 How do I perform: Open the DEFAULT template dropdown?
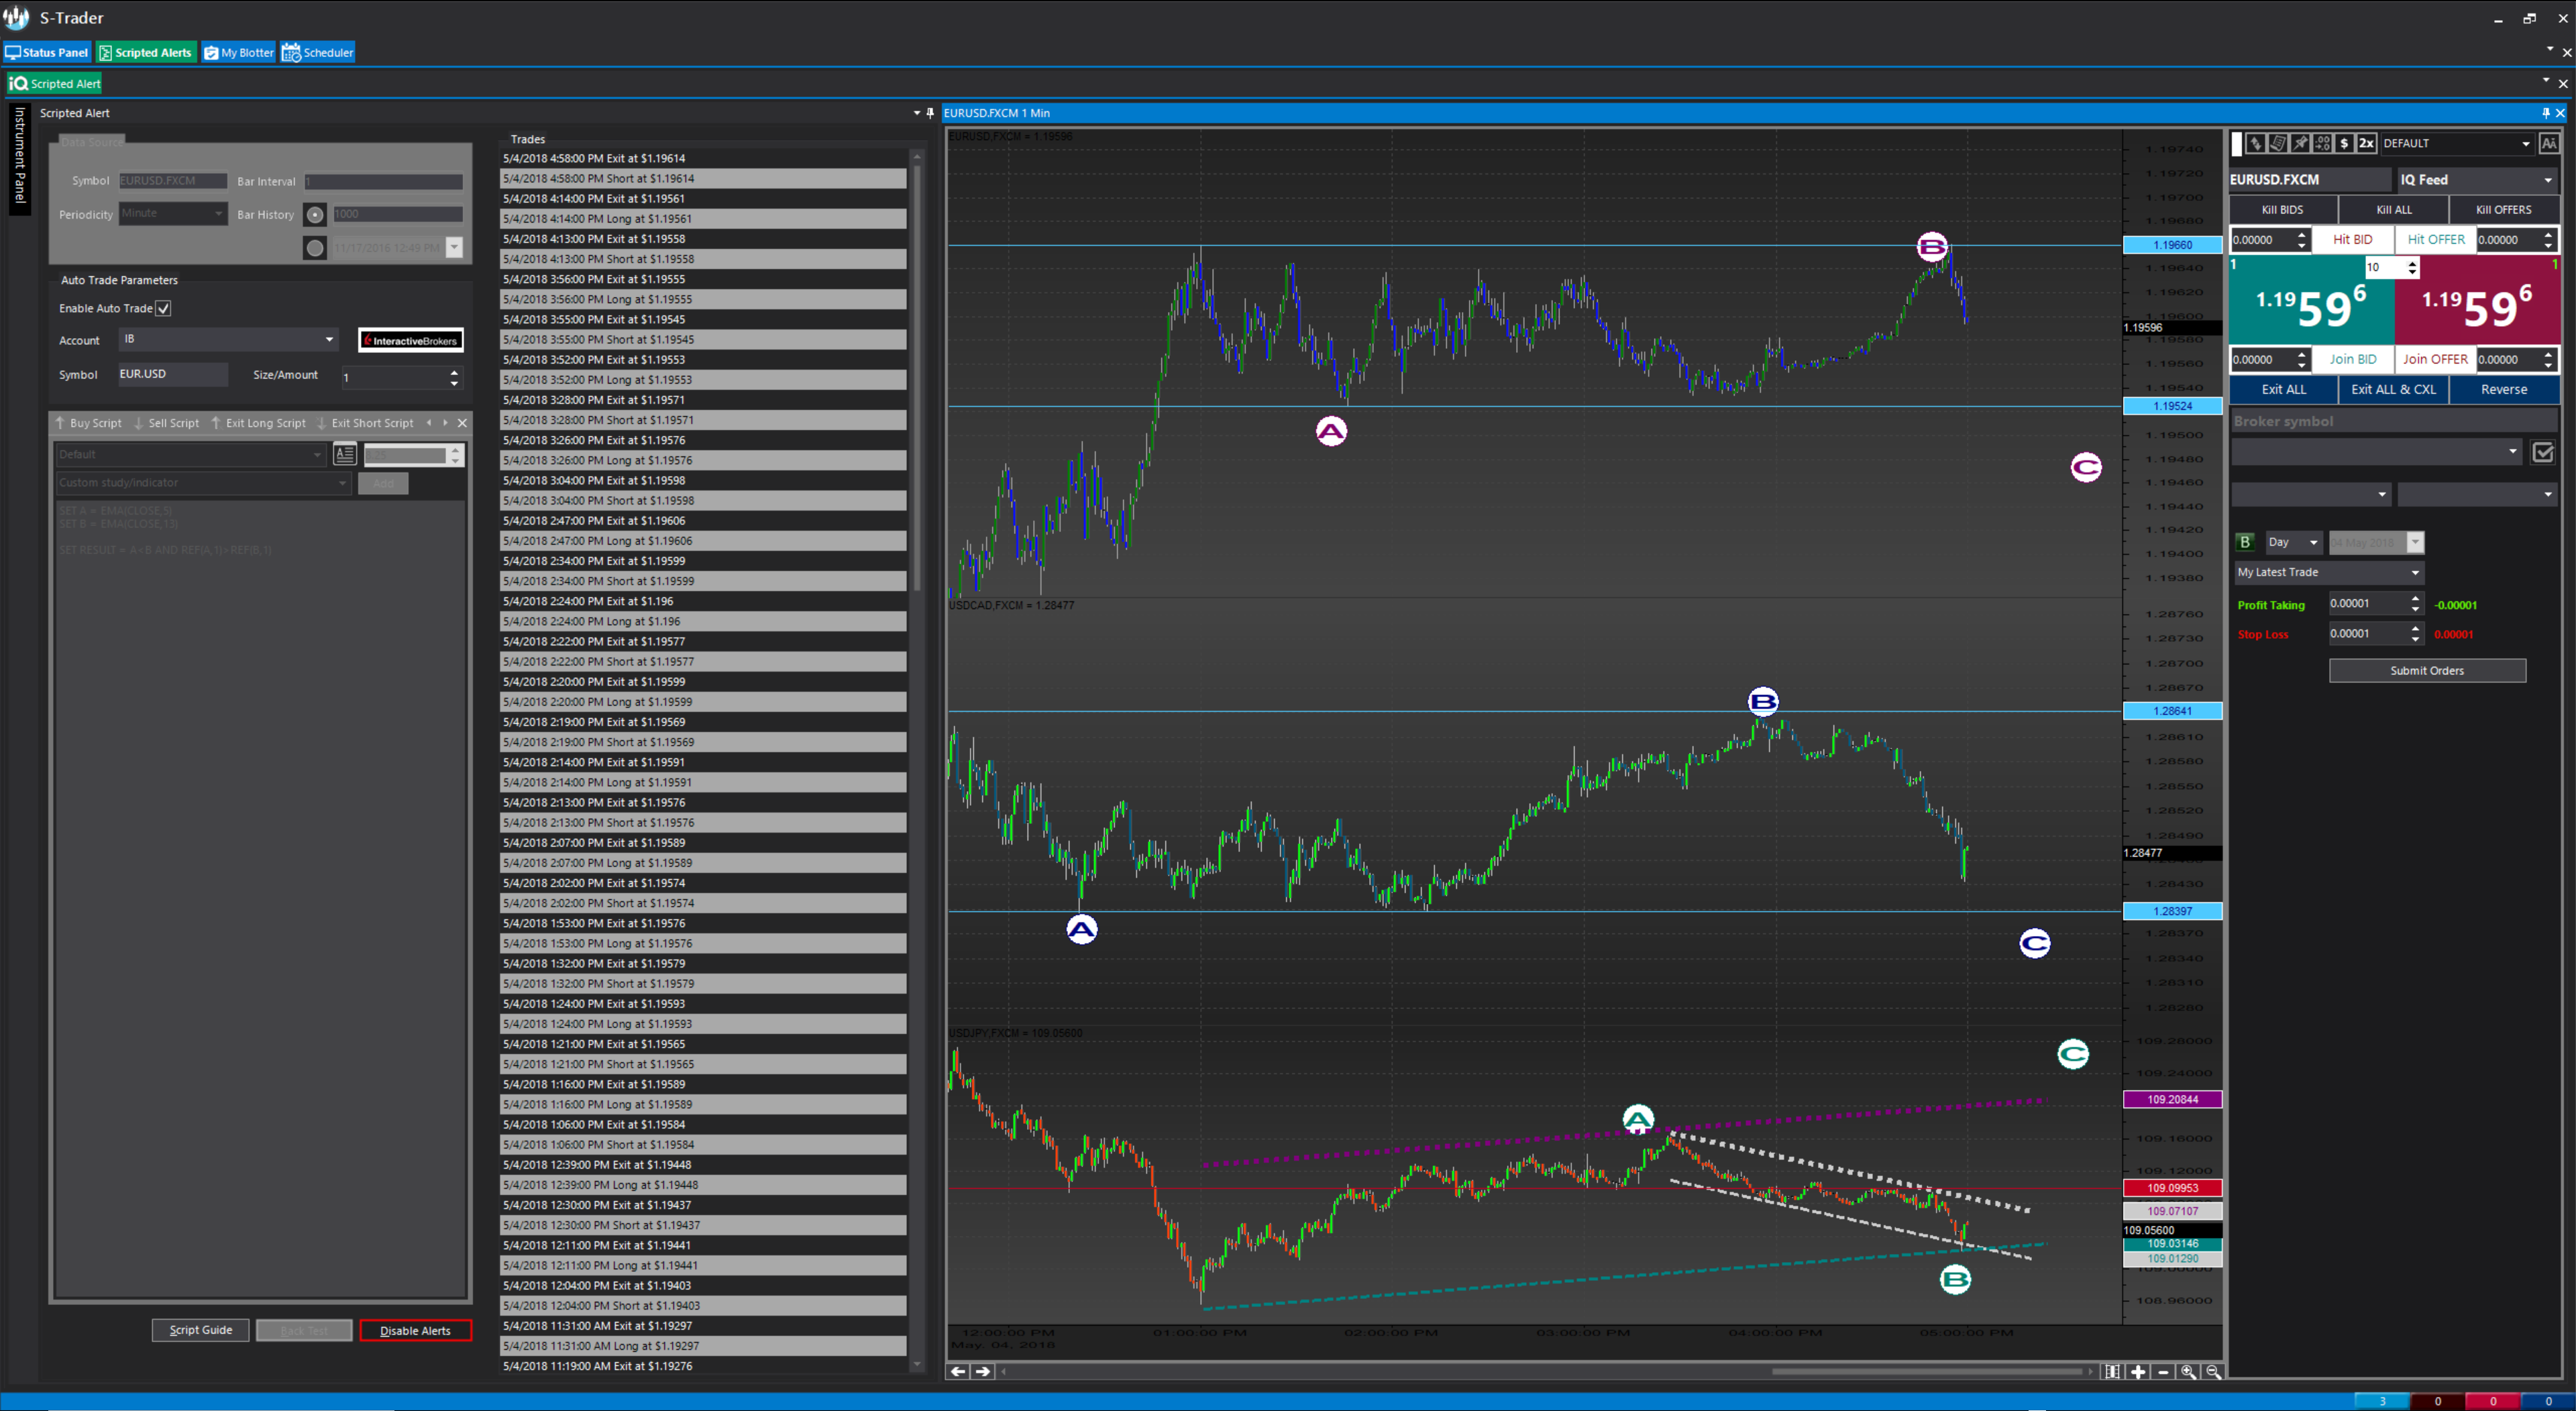2458,143
